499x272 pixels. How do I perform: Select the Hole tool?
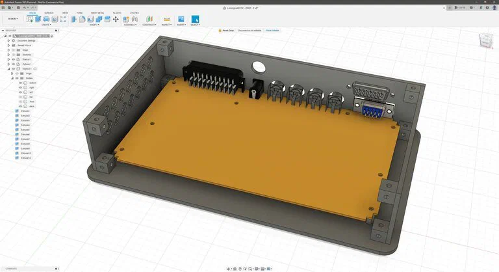coord(55,19)
